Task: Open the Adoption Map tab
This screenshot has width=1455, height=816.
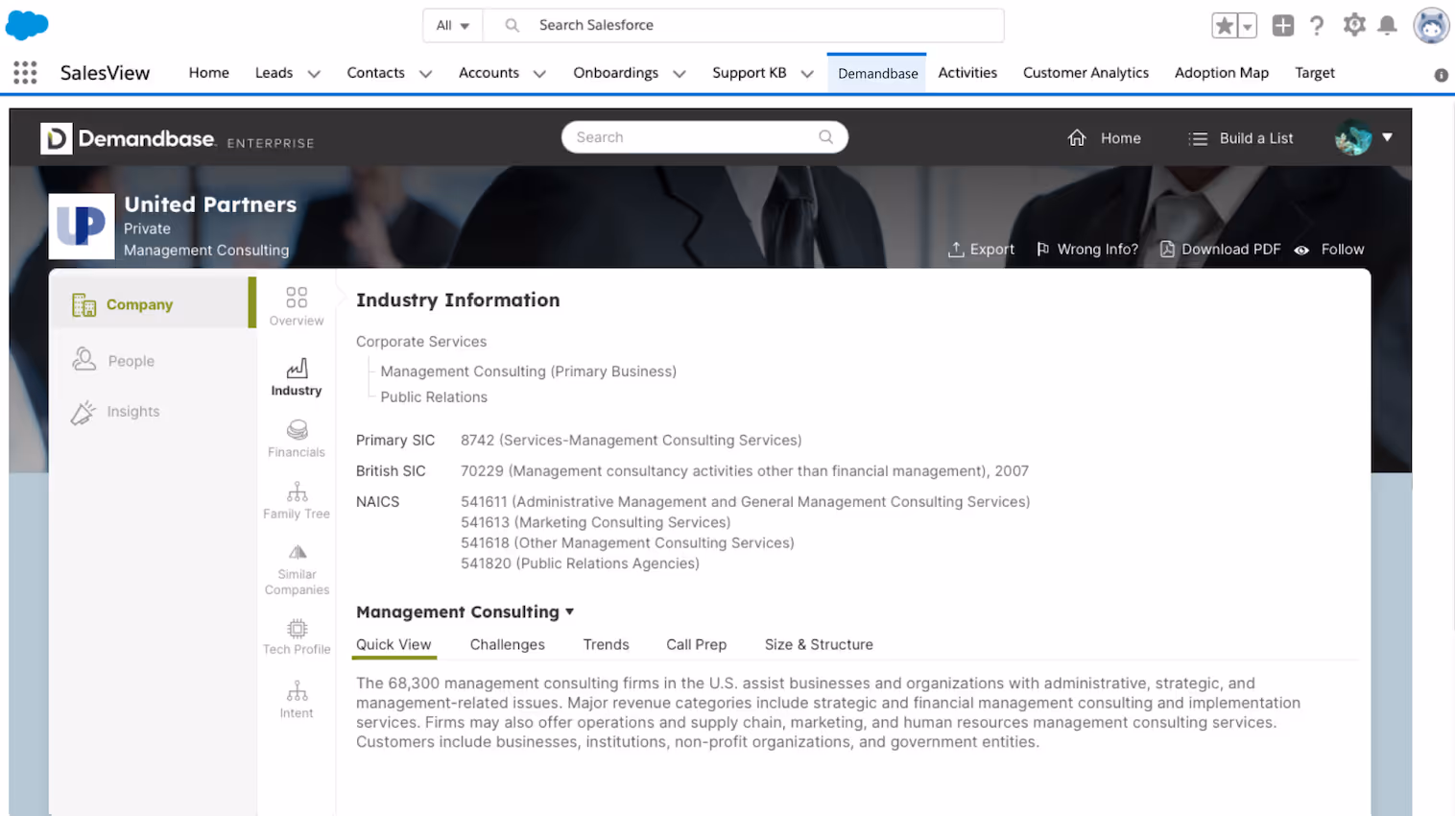Action: (x=1221, y=73)
